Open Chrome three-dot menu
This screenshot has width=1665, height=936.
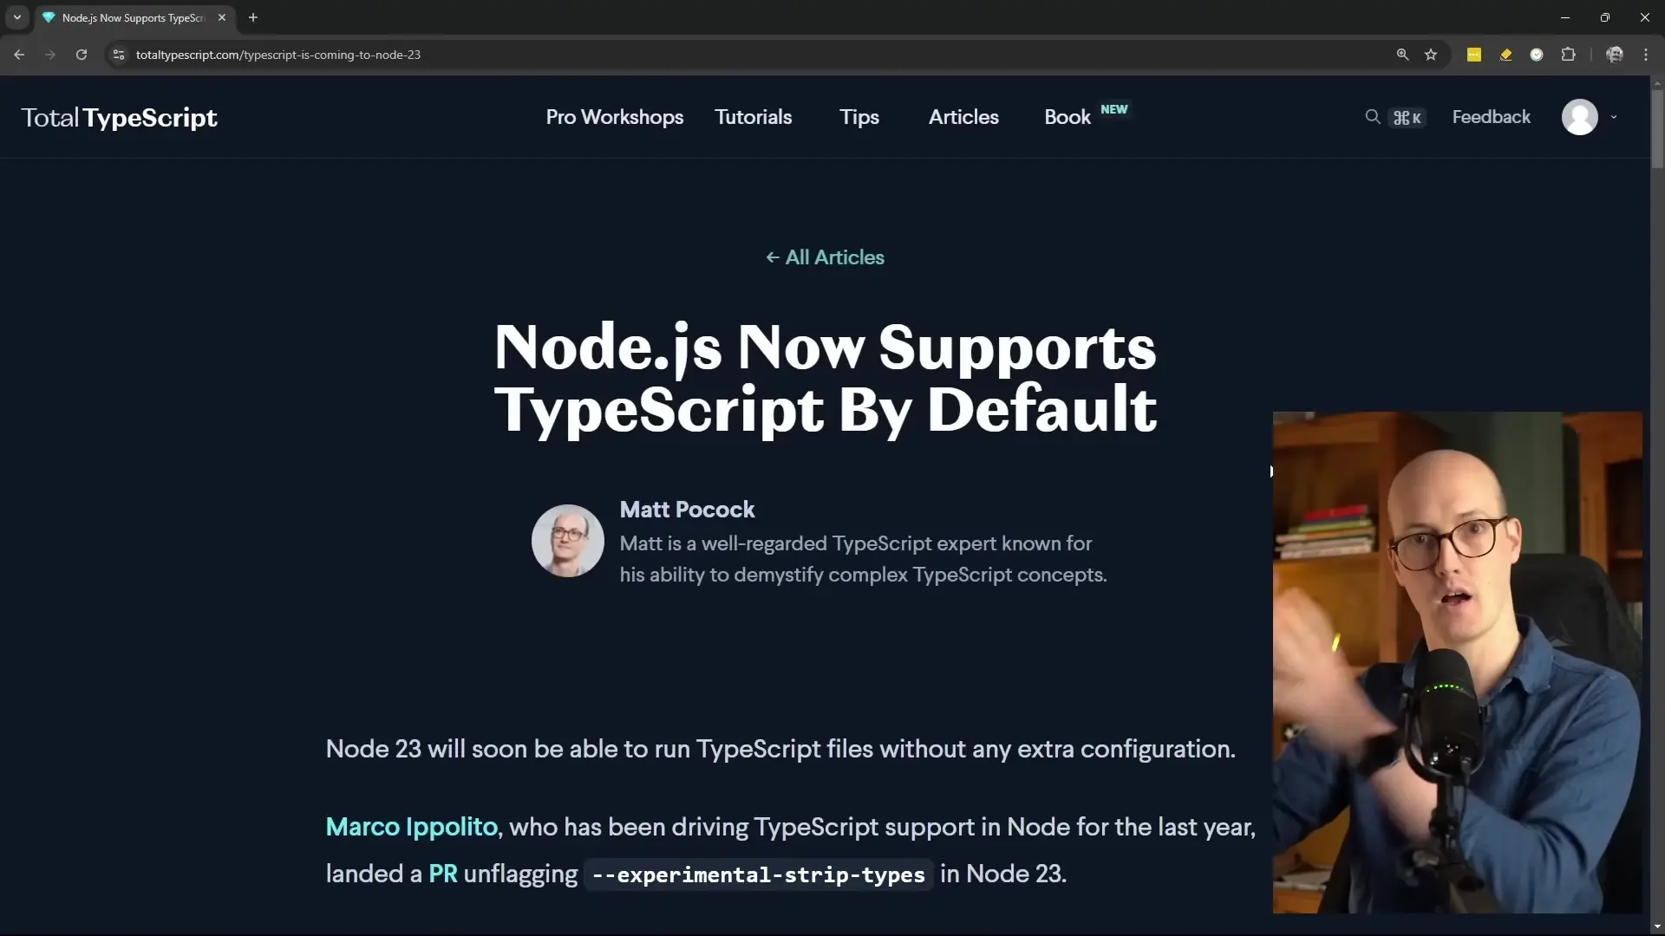[x=1646, y=55]
